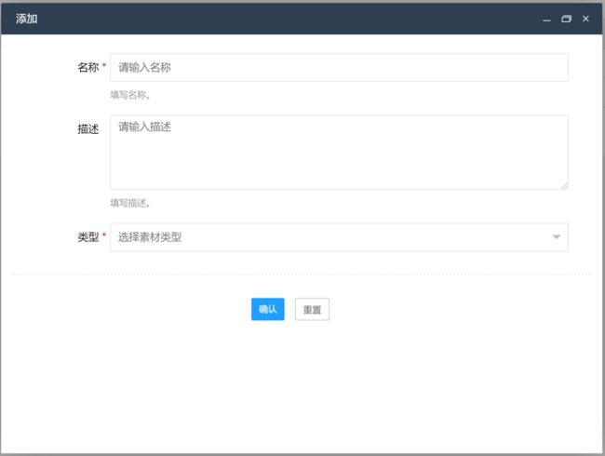Click the 填写名称 hint text
The width and height of the screenshot is (605, 456).
pos(130,95)
